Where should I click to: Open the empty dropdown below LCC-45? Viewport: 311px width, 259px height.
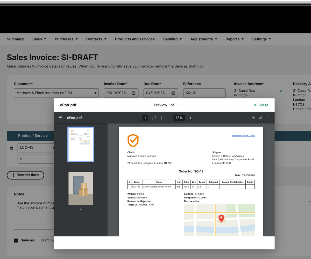pos(36,159)
